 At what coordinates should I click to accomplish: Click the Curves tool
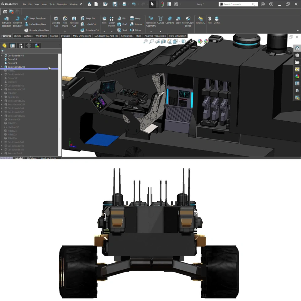pos(161,20)
